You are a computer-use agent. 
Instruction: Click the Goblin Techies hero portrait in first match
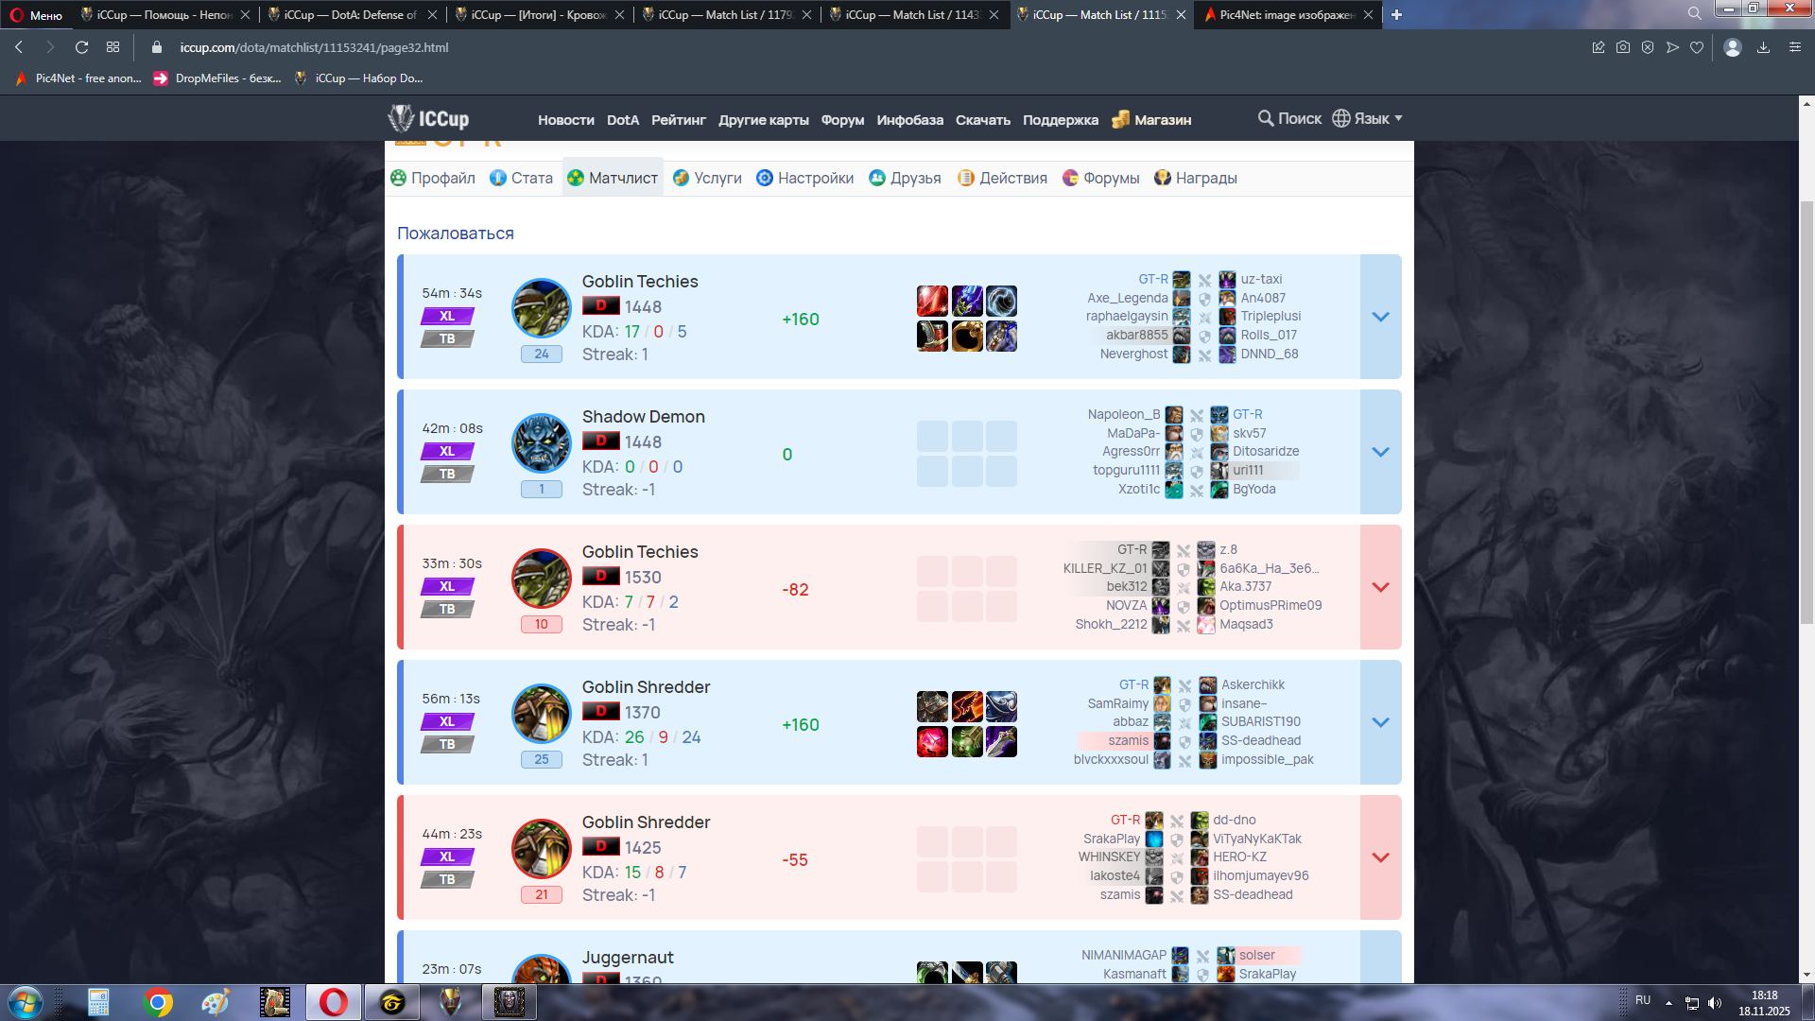(541, 307)
